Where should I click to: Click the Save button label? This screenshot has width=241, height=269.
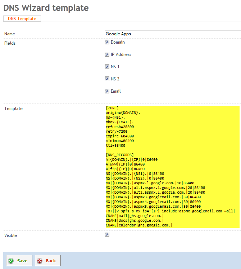coord(22,261)
